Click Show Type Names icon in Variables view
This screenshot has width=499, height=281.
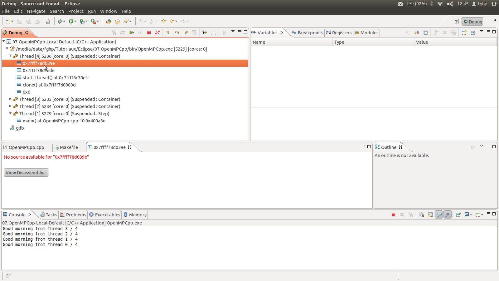(x=408, y=32)
